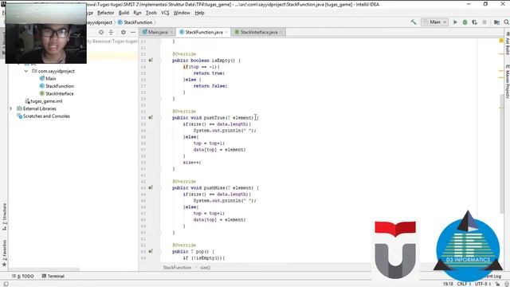This screenshot has width=510, height=287.
Task: Click the editor vertical scrollbar
Action: pyautogui.click(x=501, y=155)
